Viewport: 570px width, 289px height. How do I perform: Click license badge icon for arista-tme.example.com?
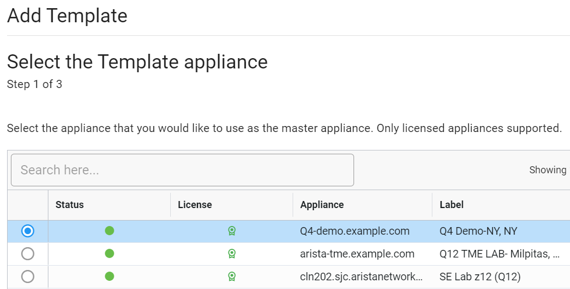(232, 254)
